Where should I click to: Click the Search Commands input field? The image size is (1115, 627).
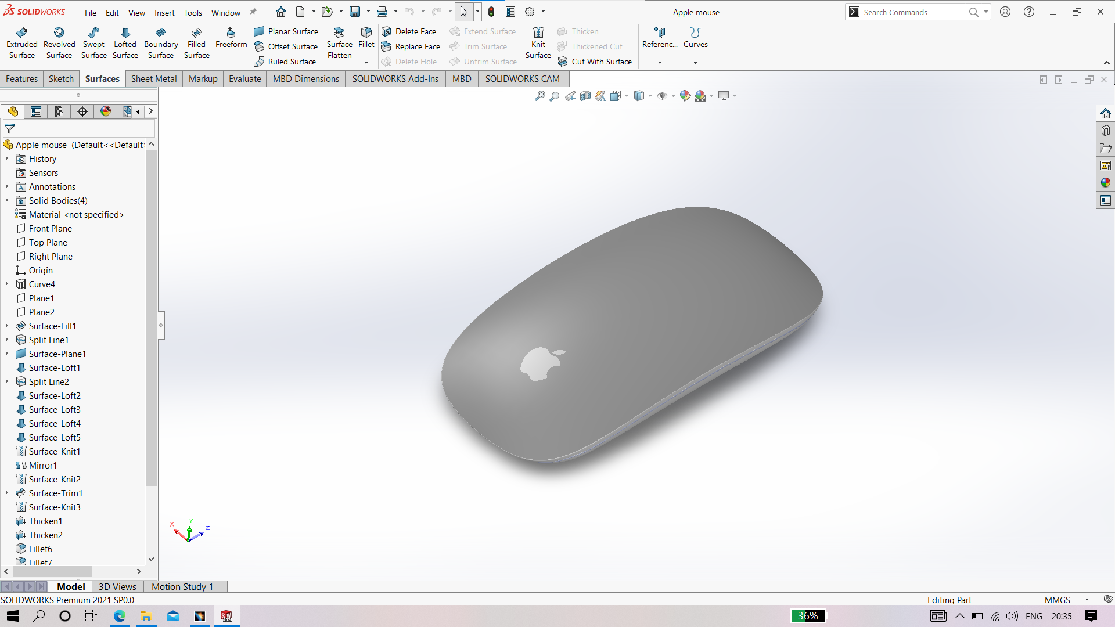(x=912, y=12)
